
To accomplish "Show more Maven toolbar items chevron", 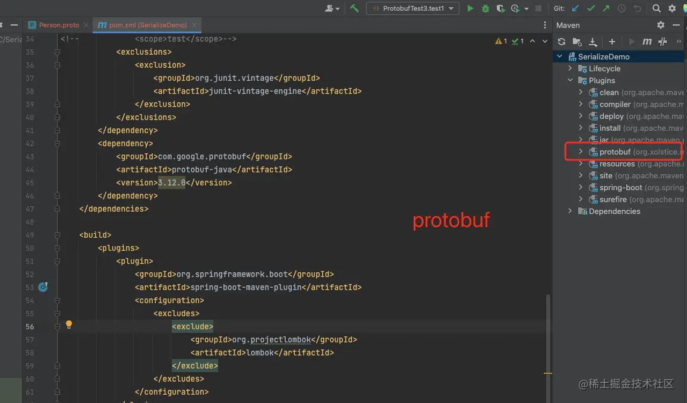I will click(x=679, y=42).
